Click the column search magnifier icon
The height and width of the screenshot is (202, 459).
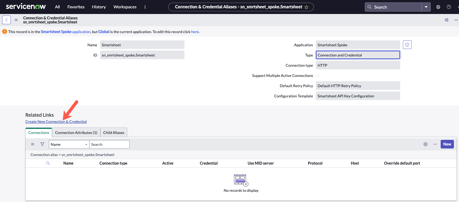pyautogui.click(x=48, y=163)
